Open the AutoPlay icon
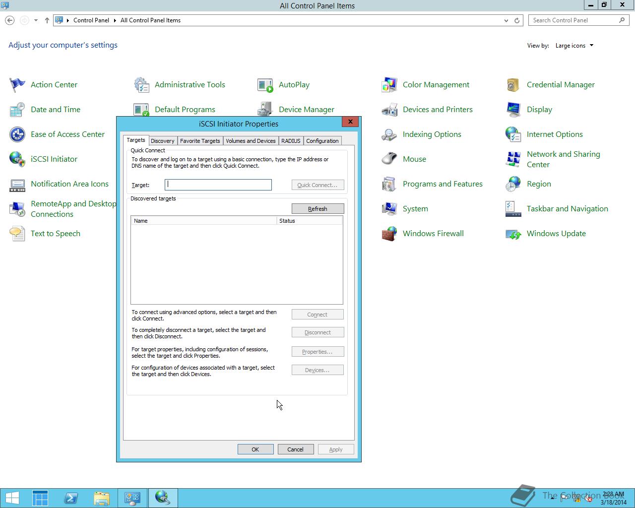 pos(265,85)
